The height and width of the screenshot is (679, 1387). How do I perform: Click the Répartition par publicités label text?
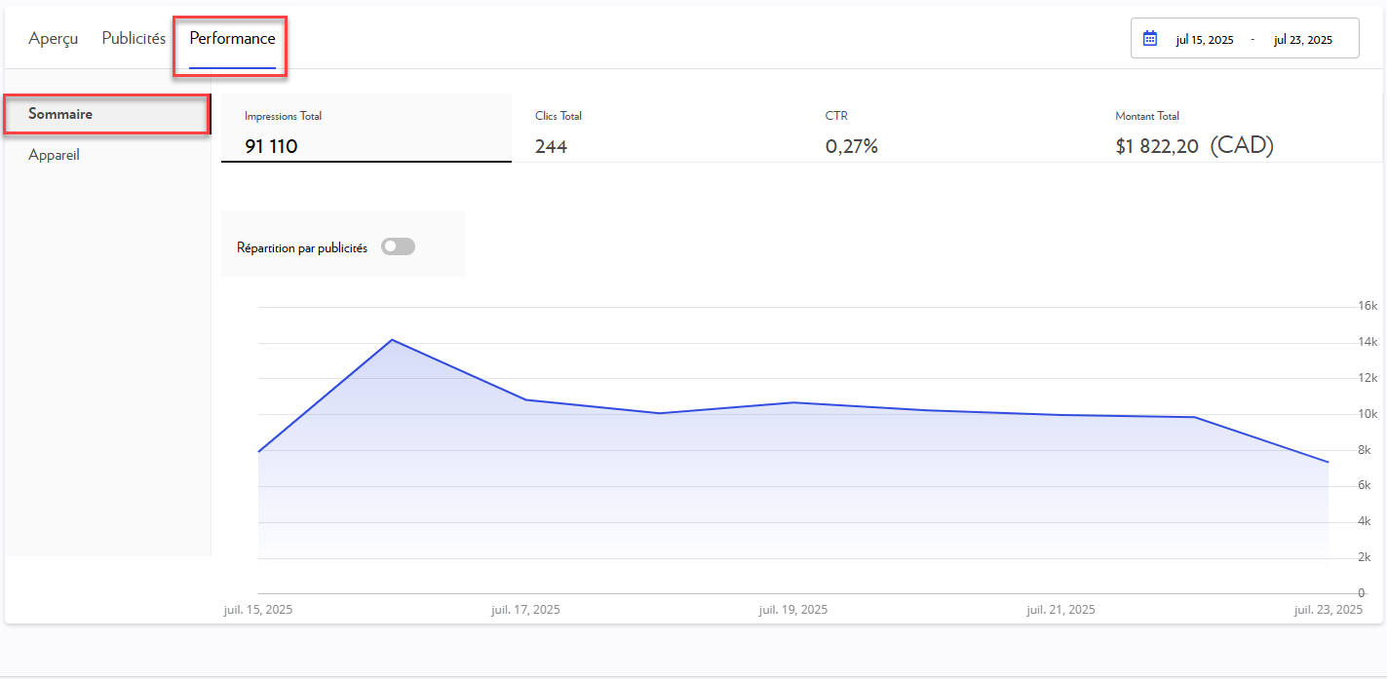pyautogui.click(x=302, y=248)
